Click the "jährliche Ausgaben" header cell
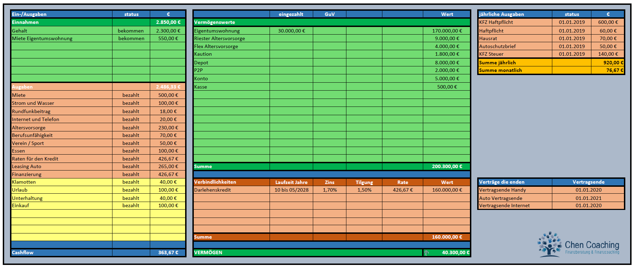The image size is (635, 267). [515, 14]
